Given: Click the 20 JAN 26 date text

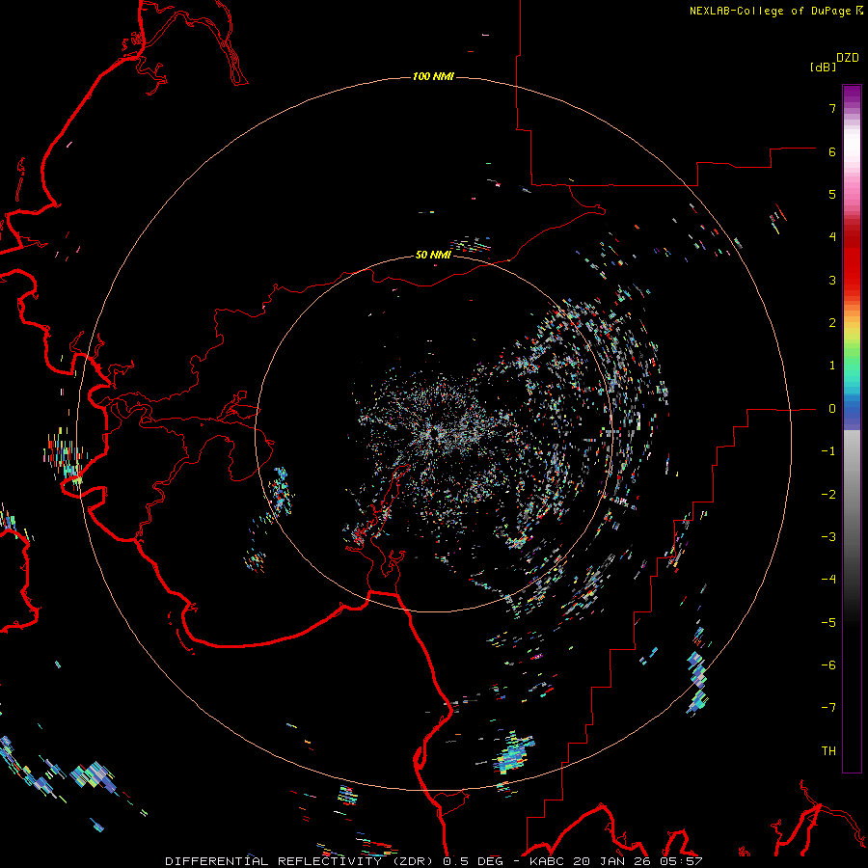Looking at the screenshot, I should tap(613, 861).
